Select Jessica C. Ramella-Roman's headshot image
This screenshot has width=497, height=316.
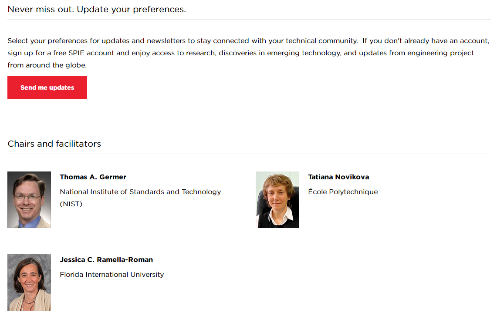[29, 282]
